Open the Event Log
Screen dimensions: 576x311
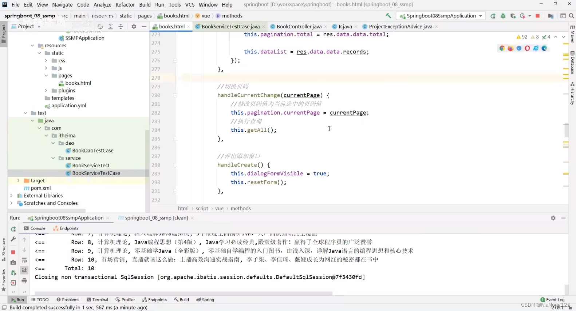[x=552, y=300]
